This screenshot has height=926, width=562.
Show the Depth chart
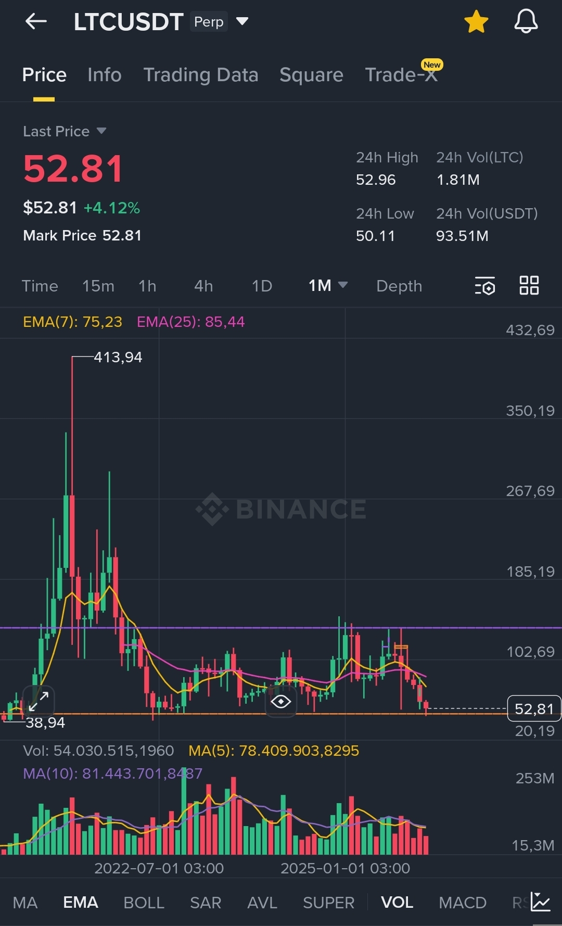click(399, 286)
